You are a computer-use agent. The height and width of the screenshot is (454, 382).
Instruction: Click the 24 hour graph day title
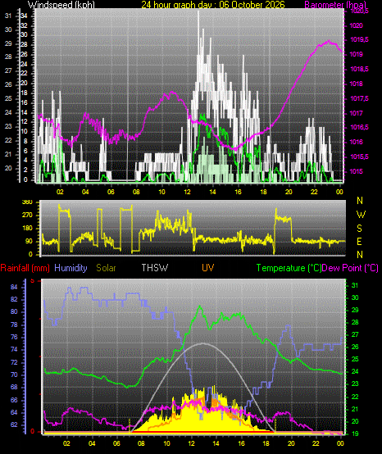pos(213,4)
